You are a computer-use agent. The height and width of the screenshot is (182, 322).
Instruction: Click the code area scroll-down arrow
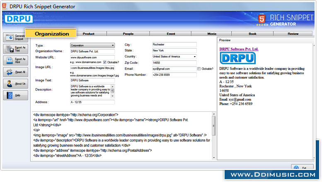pos(214,158)
